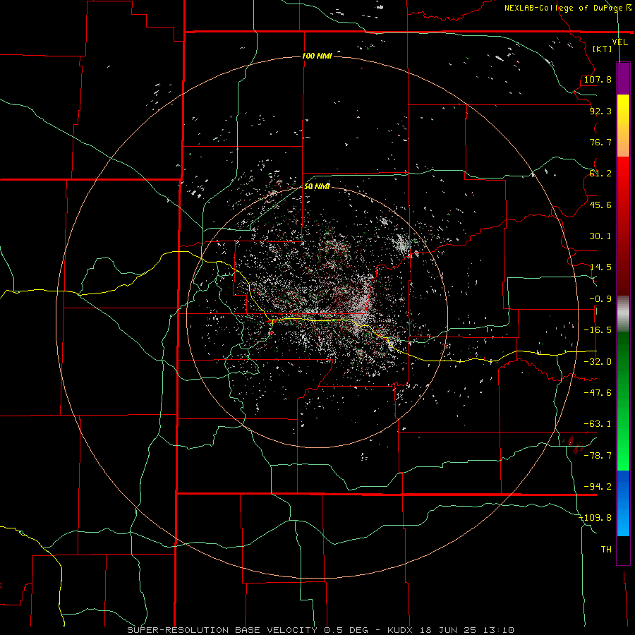The height and width of the screenshot is (635, 635).
Task: Click the -16.5 scale value
Action: pyautogui.click(x=598, y=330)
